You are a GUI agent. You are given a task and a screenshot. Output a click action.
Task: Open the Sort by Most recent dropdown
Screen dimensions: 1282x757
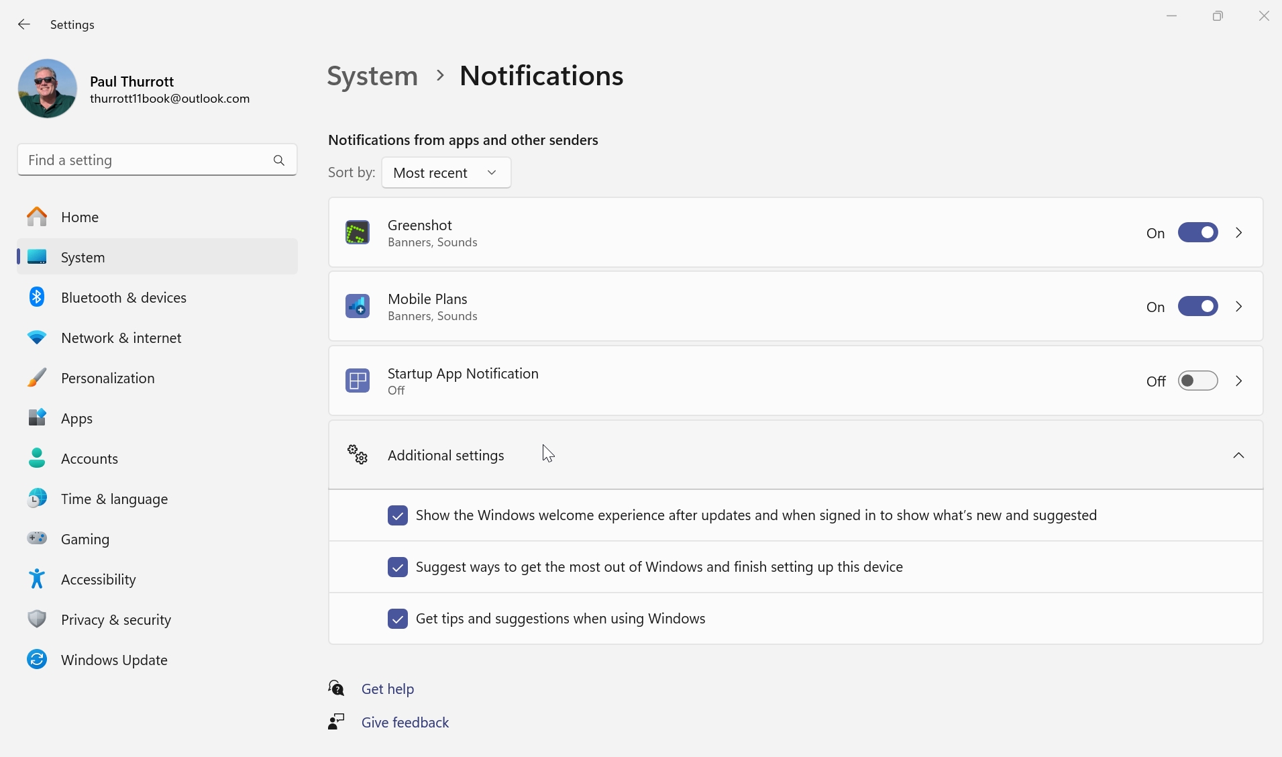[x=446, y=172]
